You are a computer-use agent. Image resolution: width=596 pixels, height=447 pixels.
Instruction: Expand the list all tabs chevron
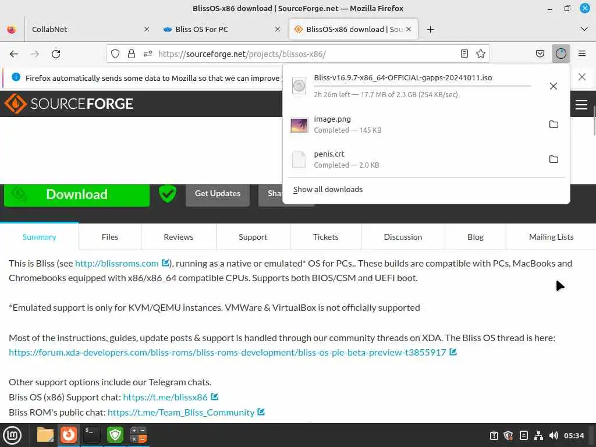coord(584,29)
